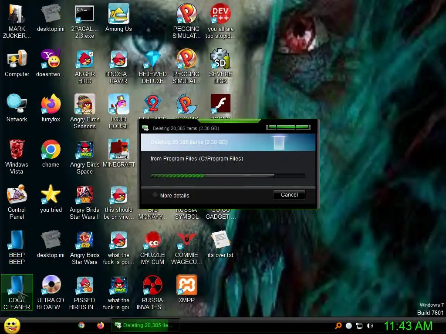The width and height of the screenshot is (446, 334).
Task: Click the DEV C++ 'you all are too stupid' icon
Action: click(220, 22)
